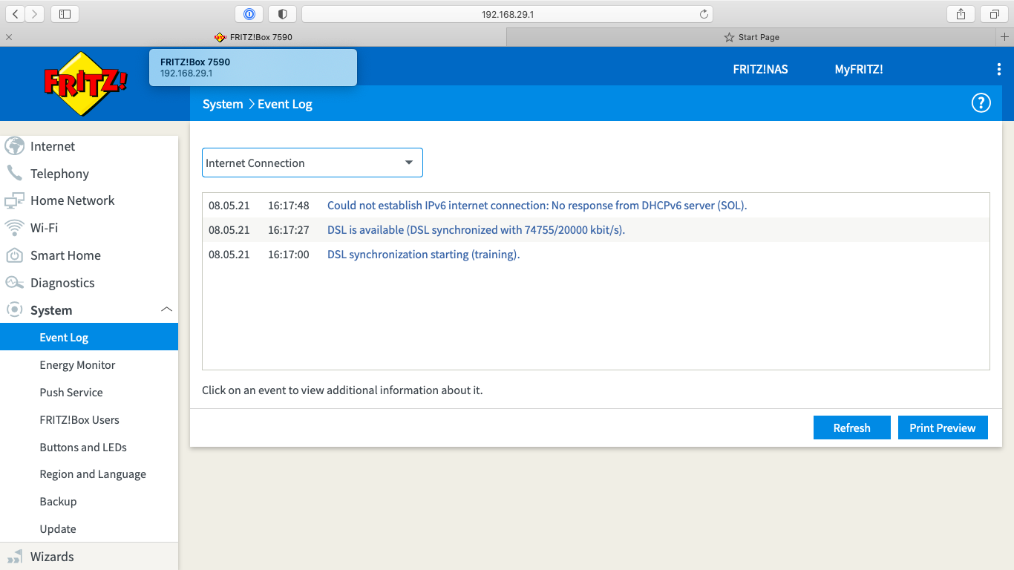Viewport: 1014px width, 570px height.
Task: Open Home Network settings
Action: point(72,200)
